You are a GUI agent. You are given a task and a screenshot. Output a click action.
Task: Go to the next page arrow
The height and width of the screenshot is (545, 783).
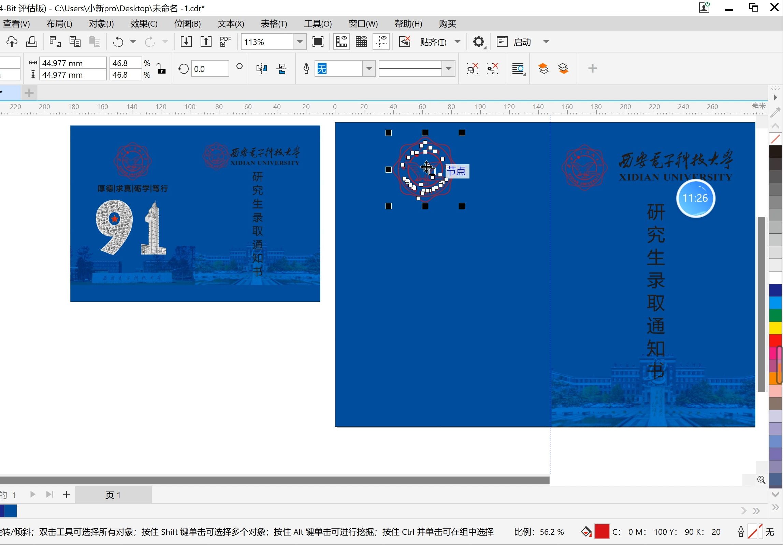33,494
